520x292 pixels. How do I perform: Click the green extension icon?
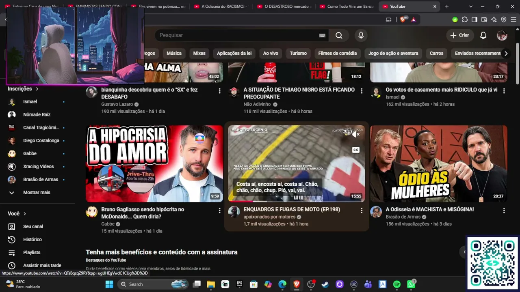[x=455, y=19]
